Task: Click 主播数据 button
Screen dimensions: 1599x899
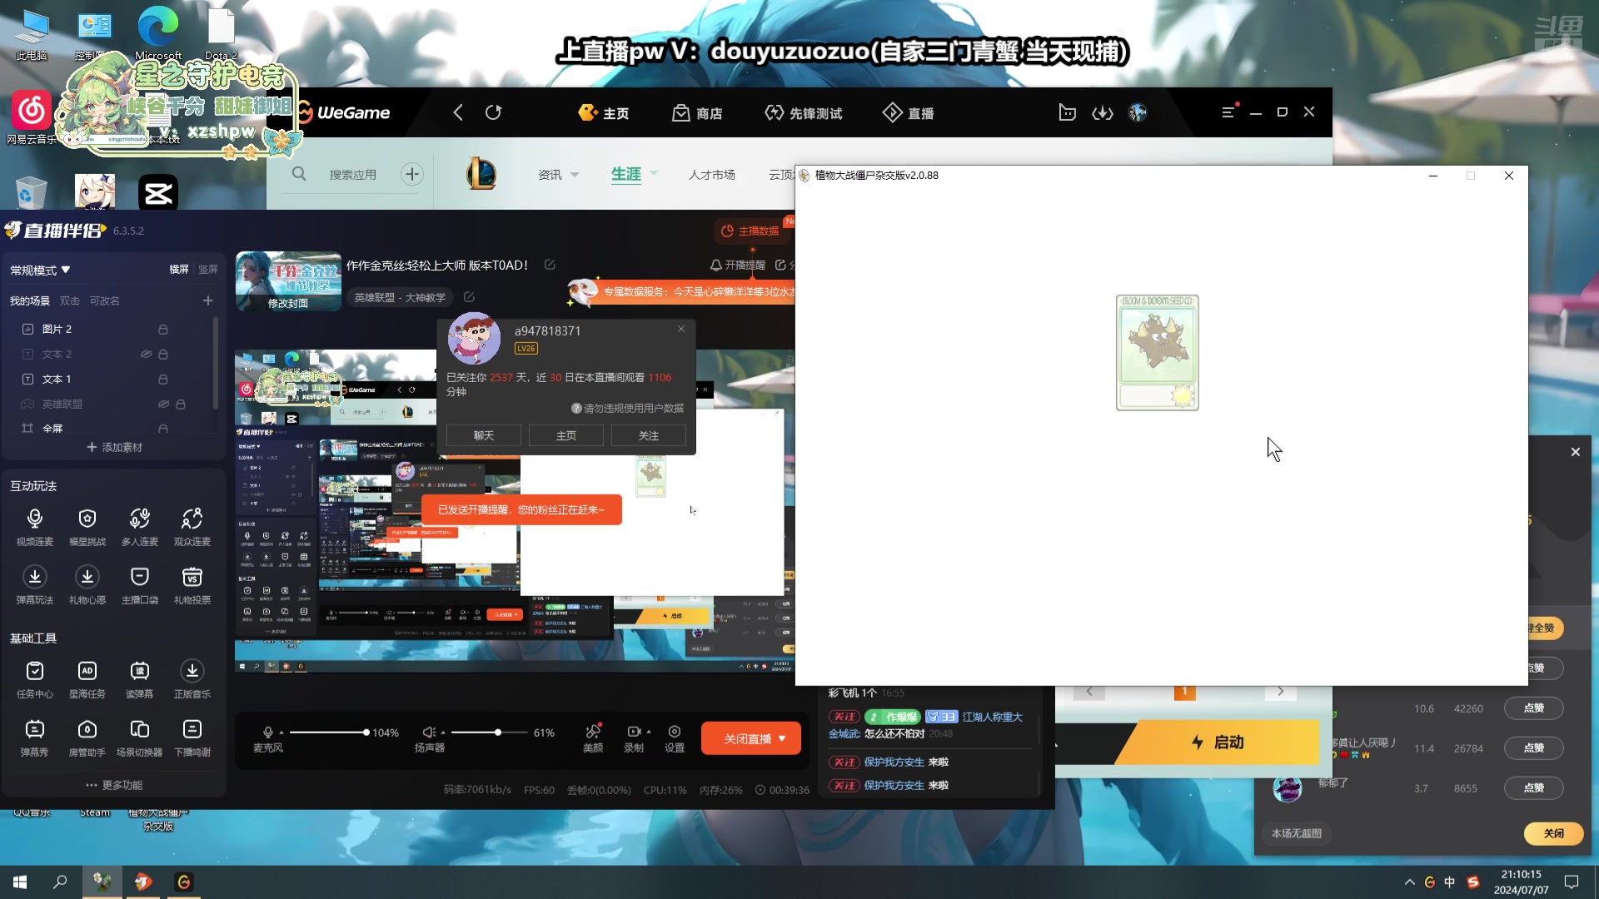Action: 750,231
